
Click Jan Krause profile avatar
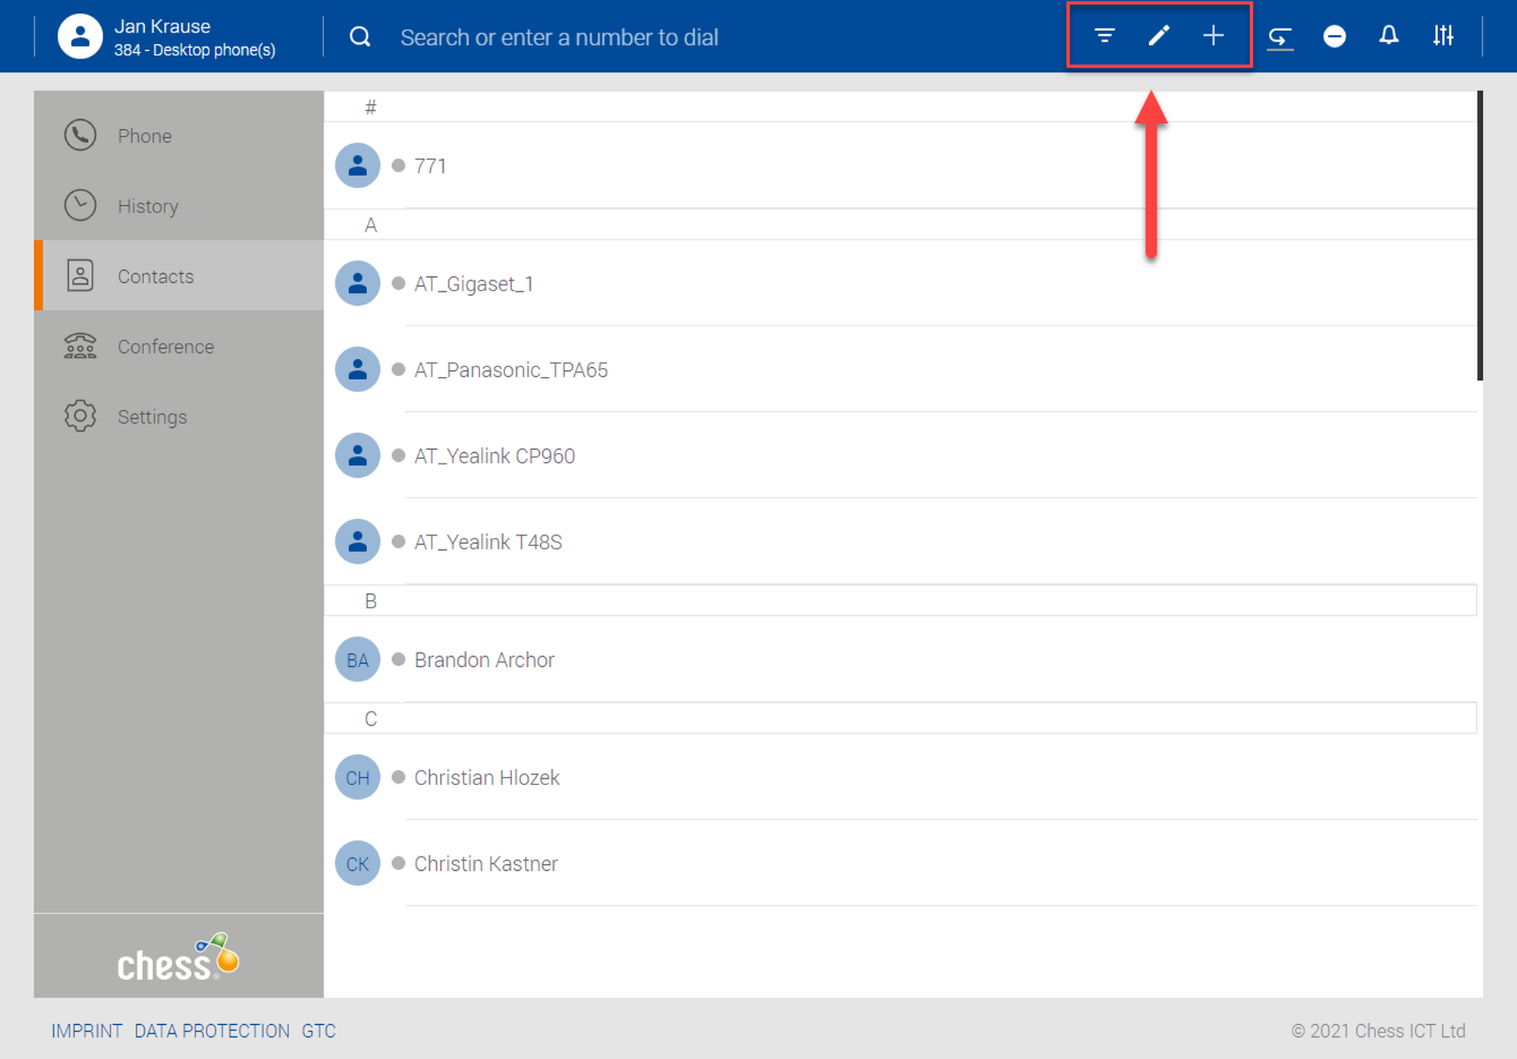click(x=80, y=36)
